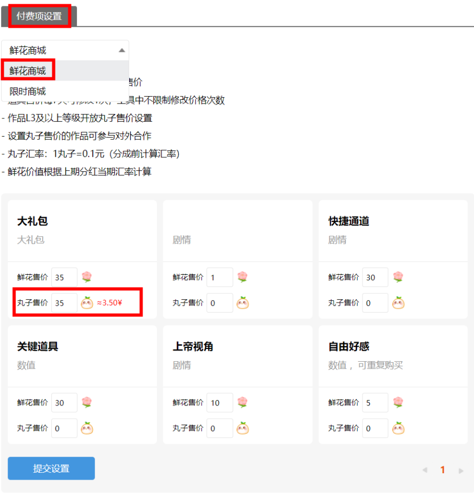Click the 丸子 icon in 上帝视角 card
Screen dimensions: 474x493
pos(242,428)
